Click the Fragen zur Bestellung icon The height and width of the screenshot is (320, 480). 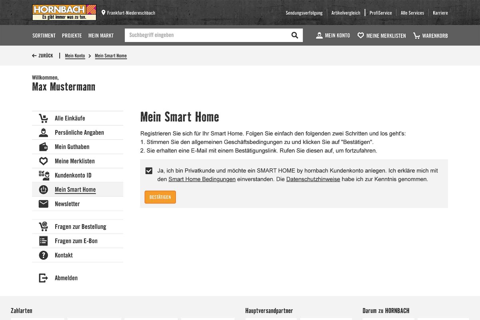[x=44, y=226]
